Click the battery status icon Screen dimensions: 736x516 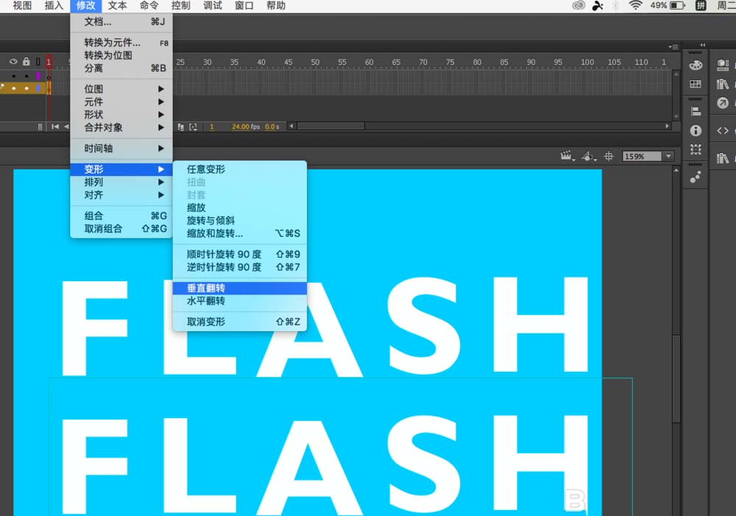click(677, 6)
